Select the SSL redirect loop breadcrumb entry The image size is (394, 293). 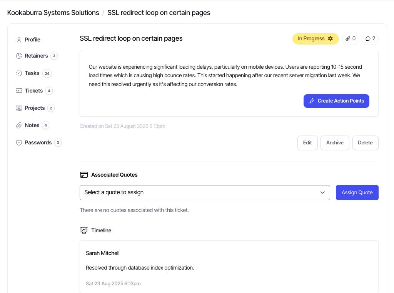pos(159,12)
